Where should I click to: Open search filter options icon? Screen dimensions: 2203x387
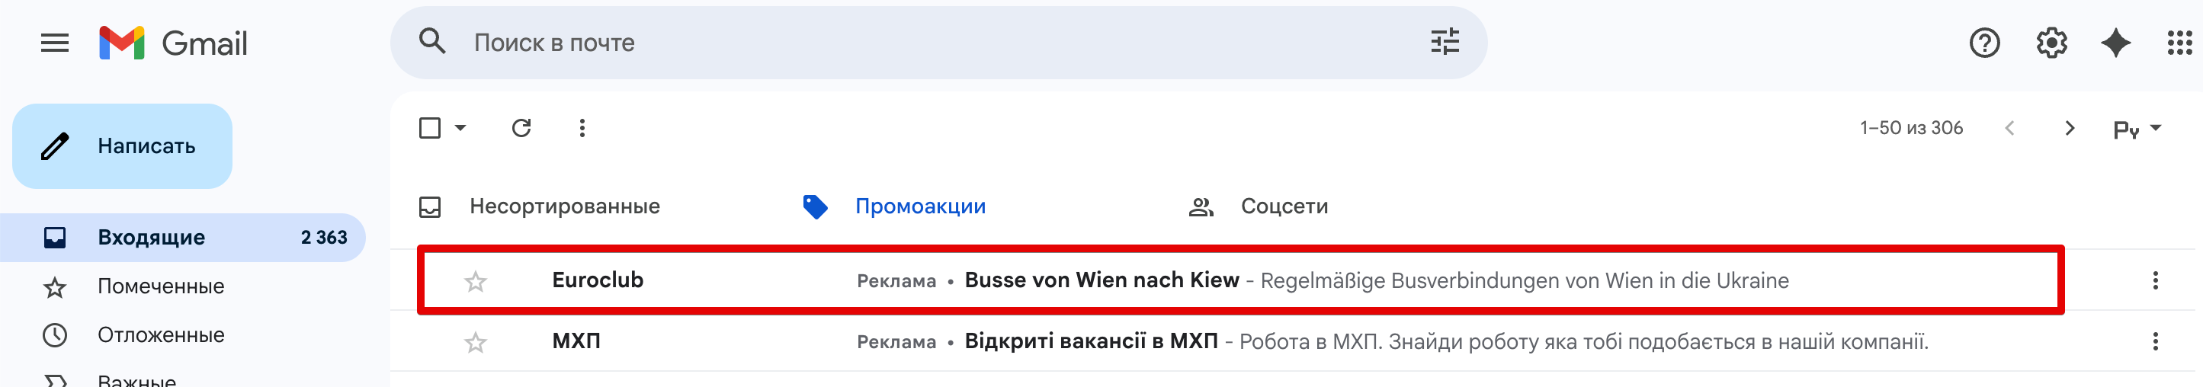(1445, 42)
